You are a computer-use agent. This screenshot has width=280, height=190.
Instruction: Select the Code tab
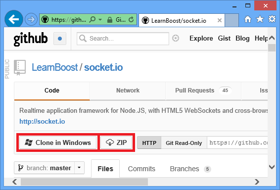tap(52, 91)
